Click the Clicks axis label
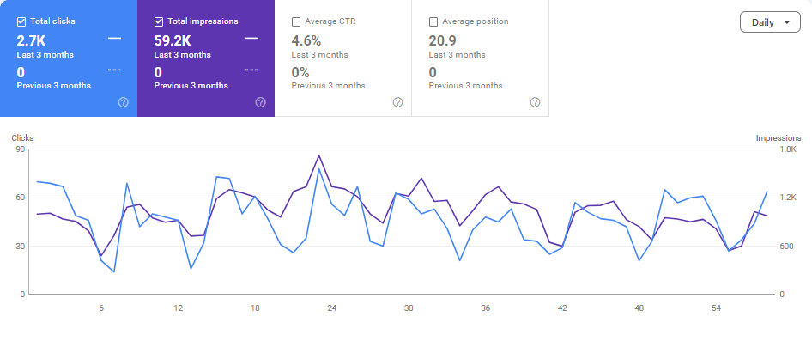 pos(22,138)
